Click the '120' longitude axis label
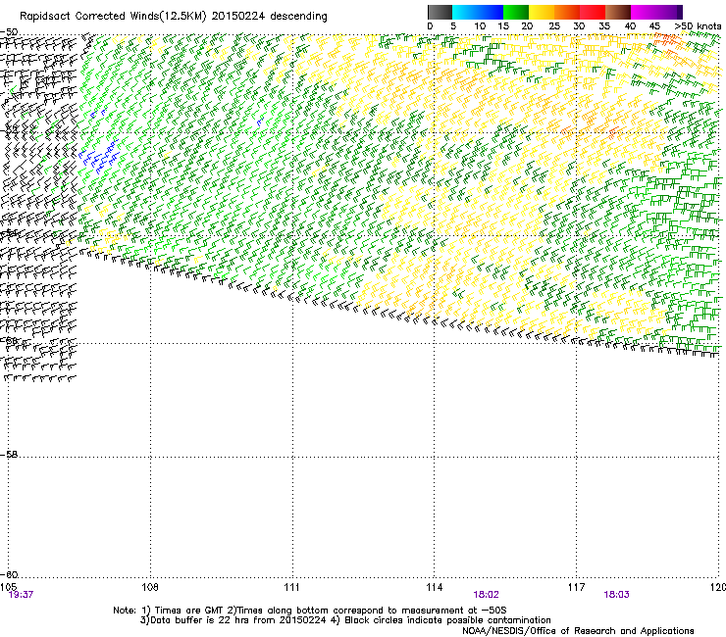 tap(718, 587)
